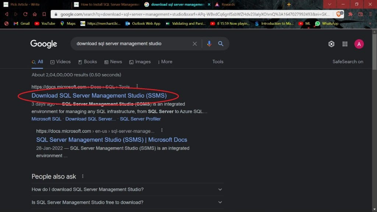Image resolution: width=377 pixels, height=212 pixels.
Task: Open a new tab with the plus icon
Action: tap(289, 4)
